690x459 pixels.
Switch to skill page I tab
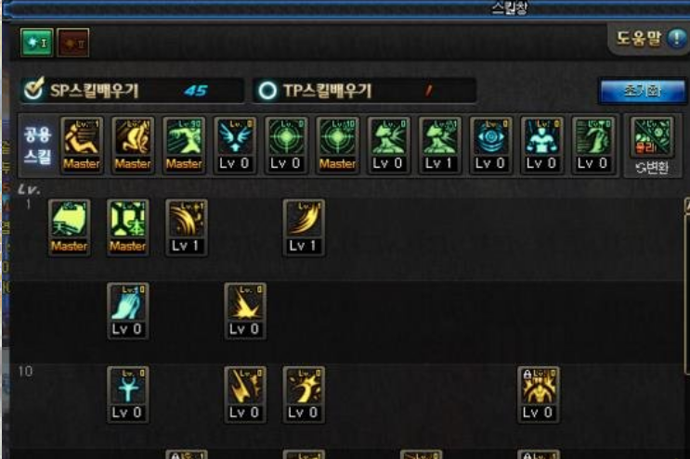click(x=37, y=43)
